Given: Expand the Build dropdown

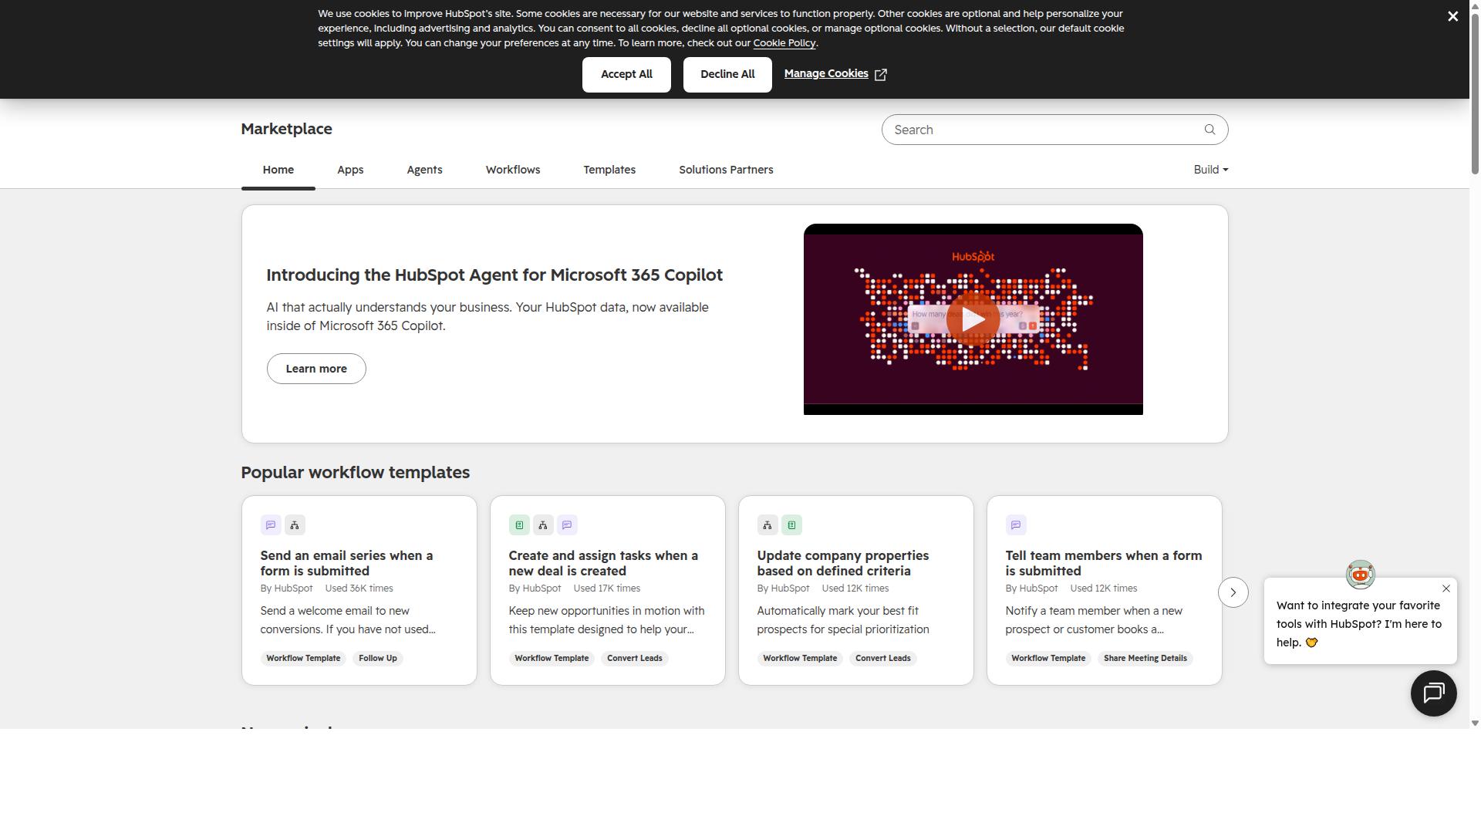Looking at the screenshot, I should tap(1210, 170).
